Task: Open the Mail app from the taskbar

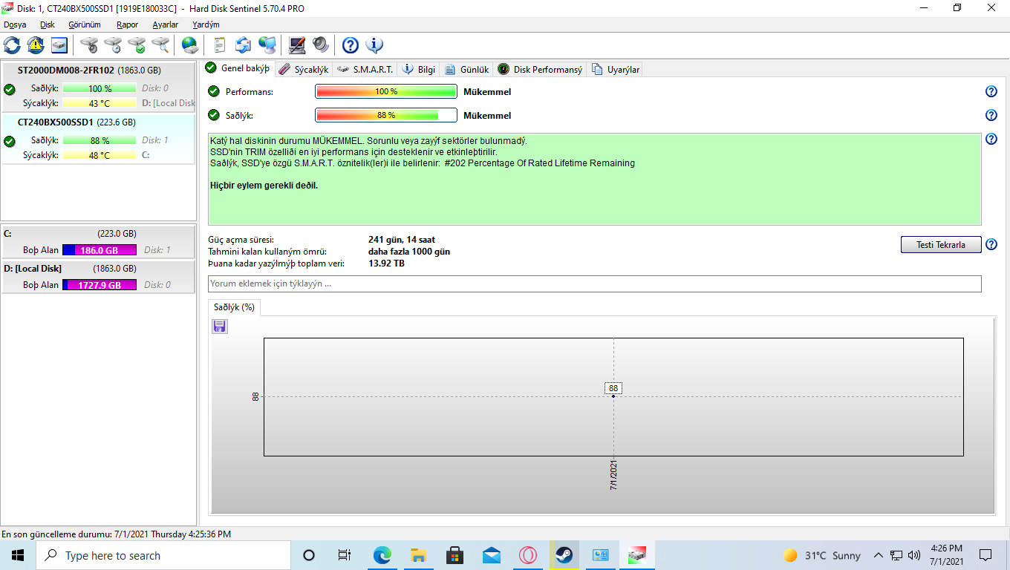Action: click(x=491, y=555)
